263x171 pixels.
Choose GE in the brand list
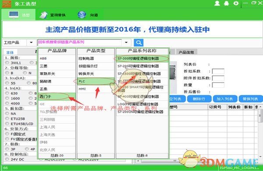tap(57, 104)
